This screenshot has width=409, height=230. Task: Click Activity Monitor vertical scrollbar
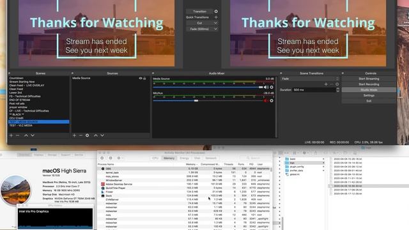coord(271,169)
